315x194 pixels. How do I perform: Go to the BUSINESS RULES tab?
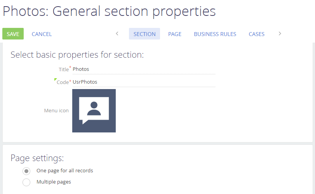point(215,34)
